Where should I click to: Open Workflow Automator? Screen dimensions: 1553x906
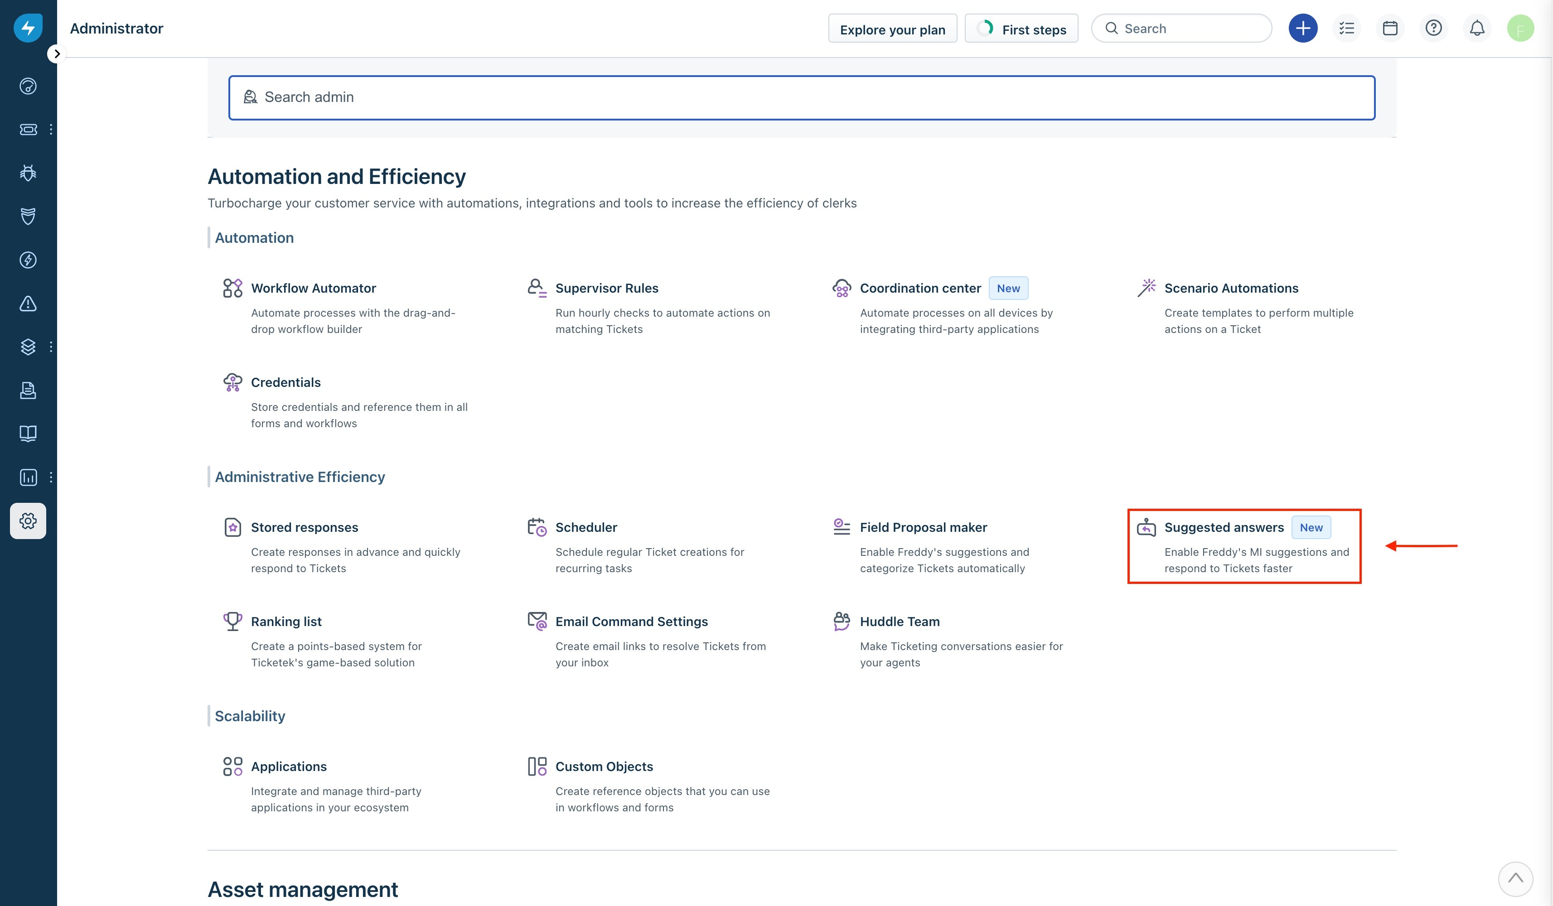[313, 288]
